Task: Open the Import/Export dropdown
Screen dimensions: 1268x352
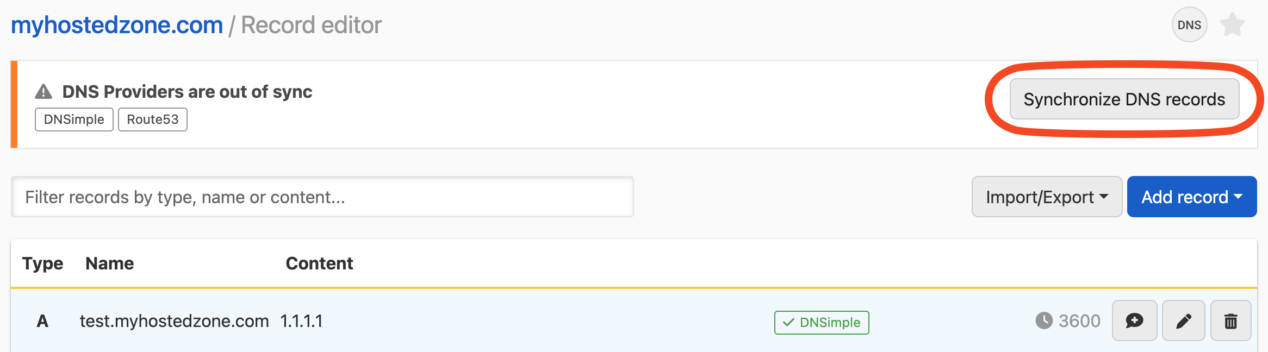Action: (x=1046, y=197)
